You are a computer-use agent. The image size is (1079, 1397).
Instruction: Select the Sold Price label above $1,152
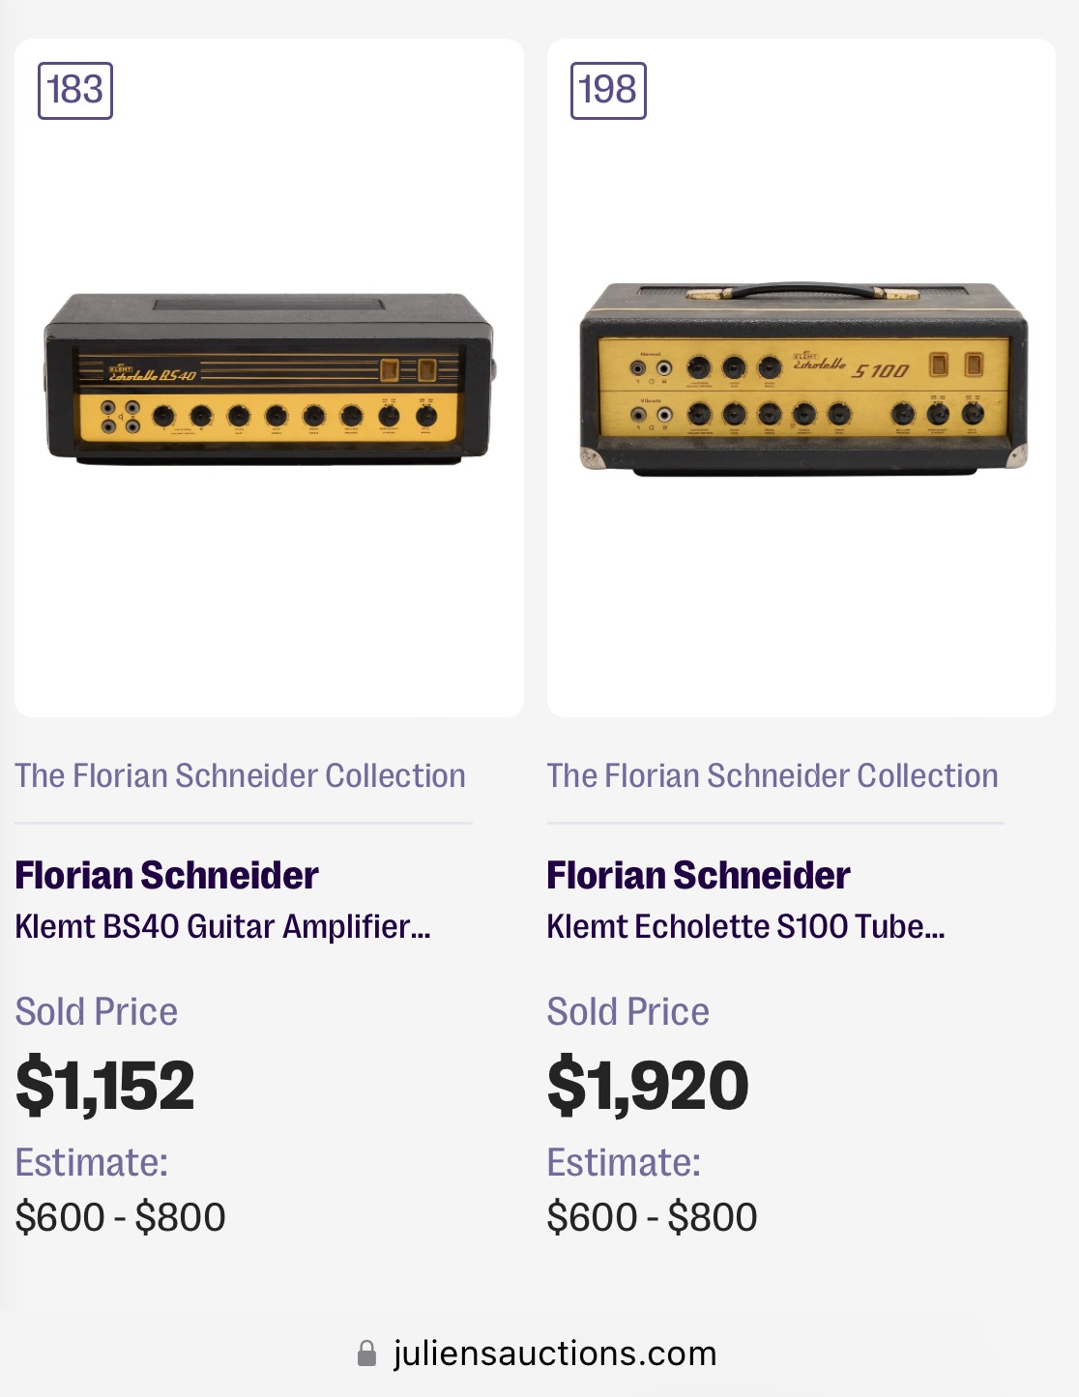97,1011
